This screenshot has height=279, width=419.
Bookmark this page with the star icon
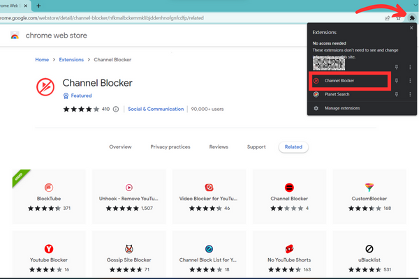(x=399, y=18)
